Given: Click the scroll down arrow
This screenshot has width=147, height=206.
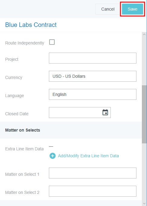Looking at the screenshot, I should [144, 204].
